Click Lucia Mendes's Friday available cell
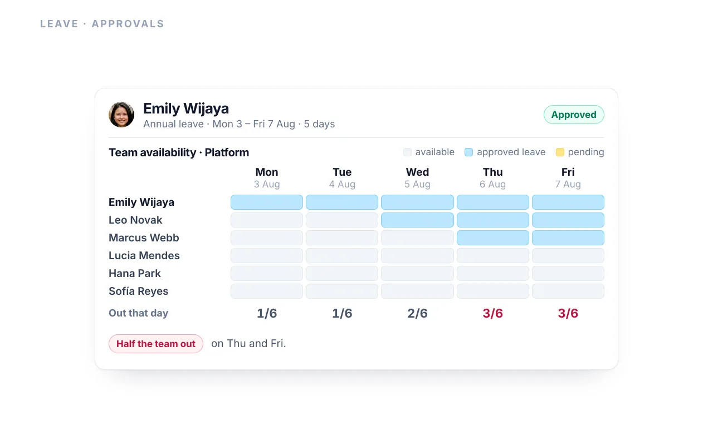This screenshot has height=445, width=713. coord(568,255)
